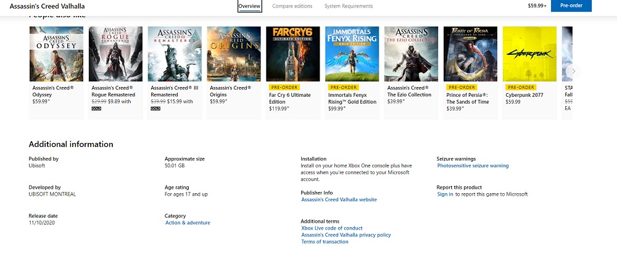Show next games with carousel arrow
Image resolution: width=617 pixels, height=274 pixels.
[x=573, y=71]
